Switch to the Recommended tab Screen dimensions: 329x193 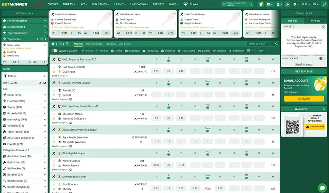coord(94,44)
